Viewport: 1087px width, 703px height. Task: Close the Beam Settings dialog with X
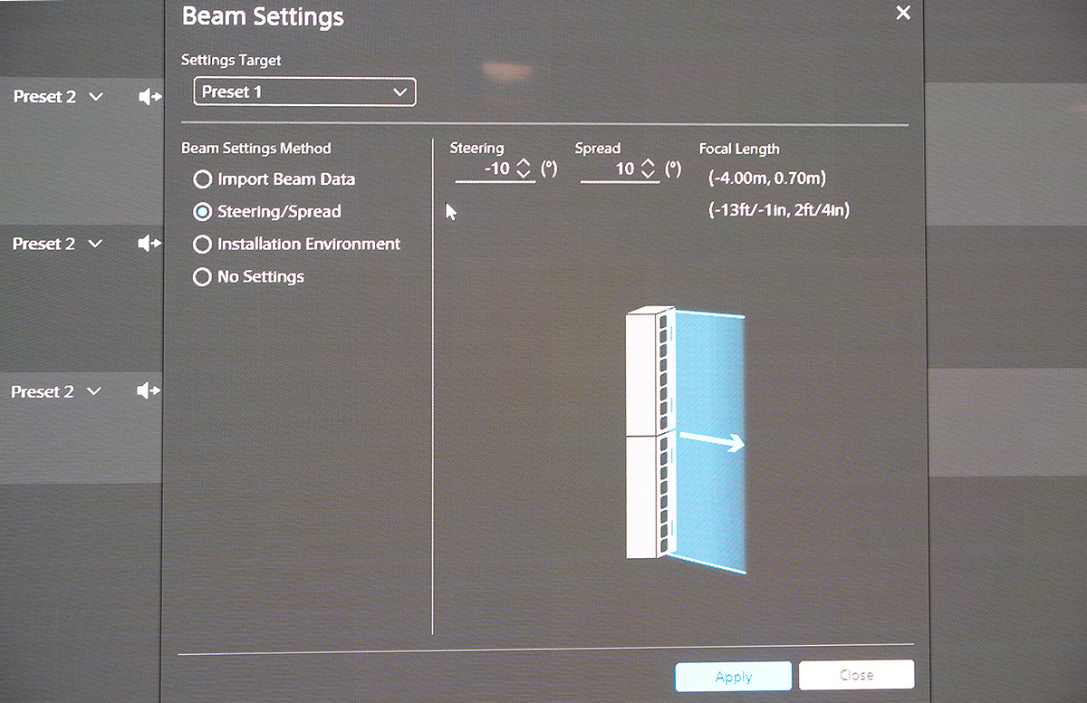(x=902, y=14)
